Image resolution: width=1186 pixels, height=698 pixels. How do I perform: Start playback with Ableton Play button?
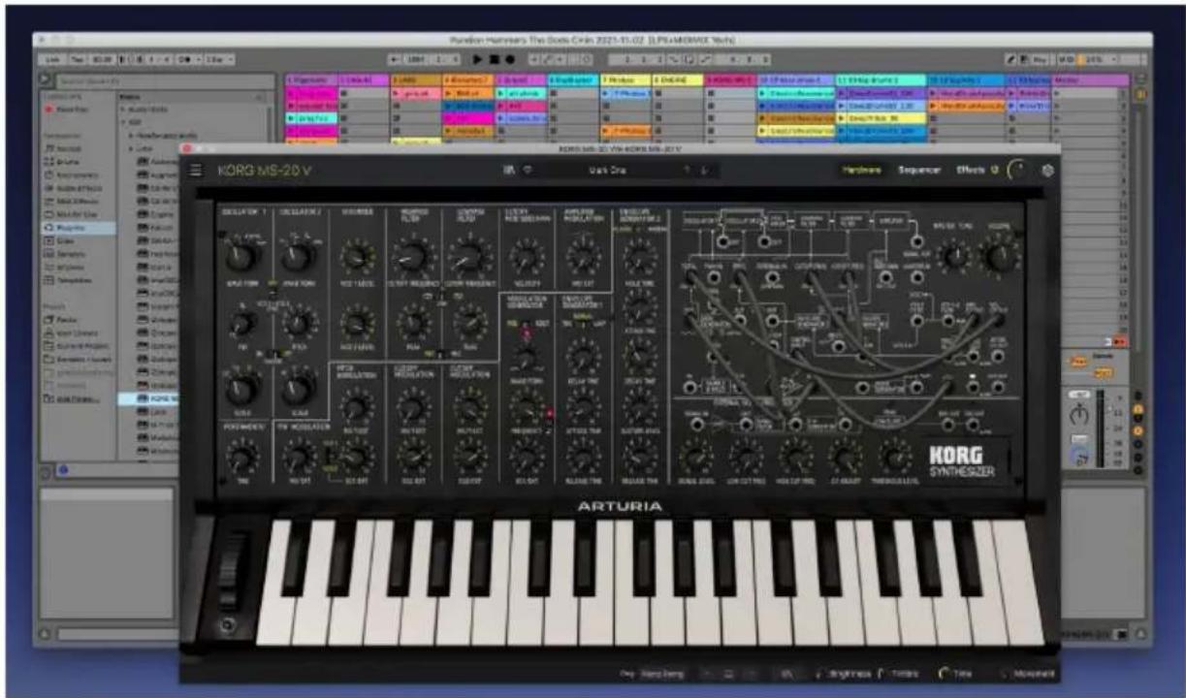click(x=477, y=59)
